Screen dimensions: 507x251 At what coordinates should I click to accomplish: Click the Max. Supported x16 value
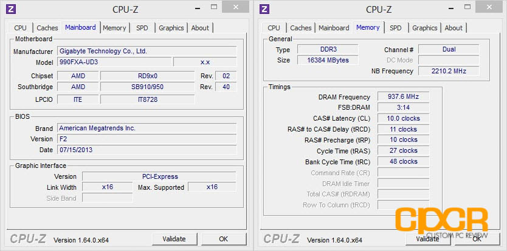click(212, 187)
